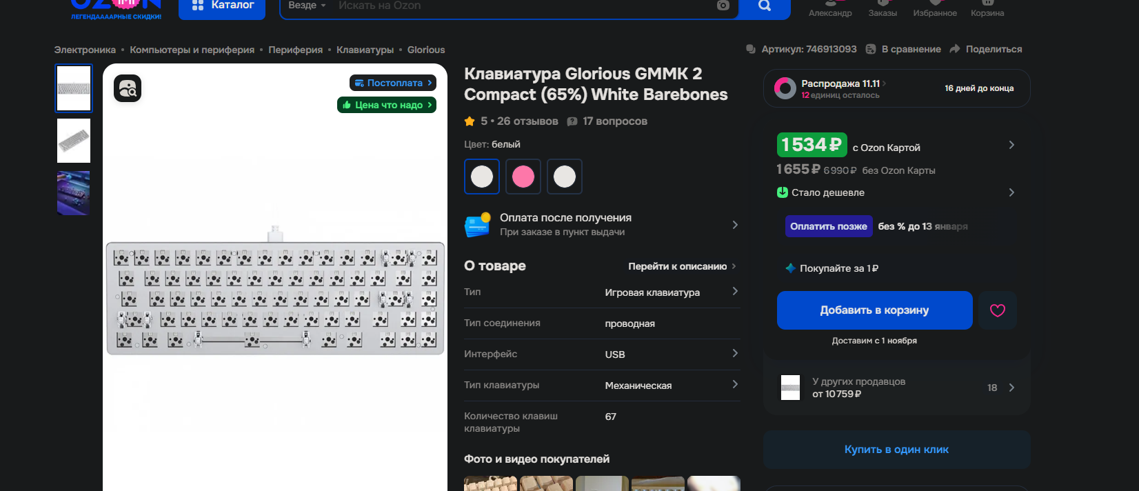Screen dimensions: 1139x491
Task: Expand the USB interface chevron
Action: pos(735,353)
